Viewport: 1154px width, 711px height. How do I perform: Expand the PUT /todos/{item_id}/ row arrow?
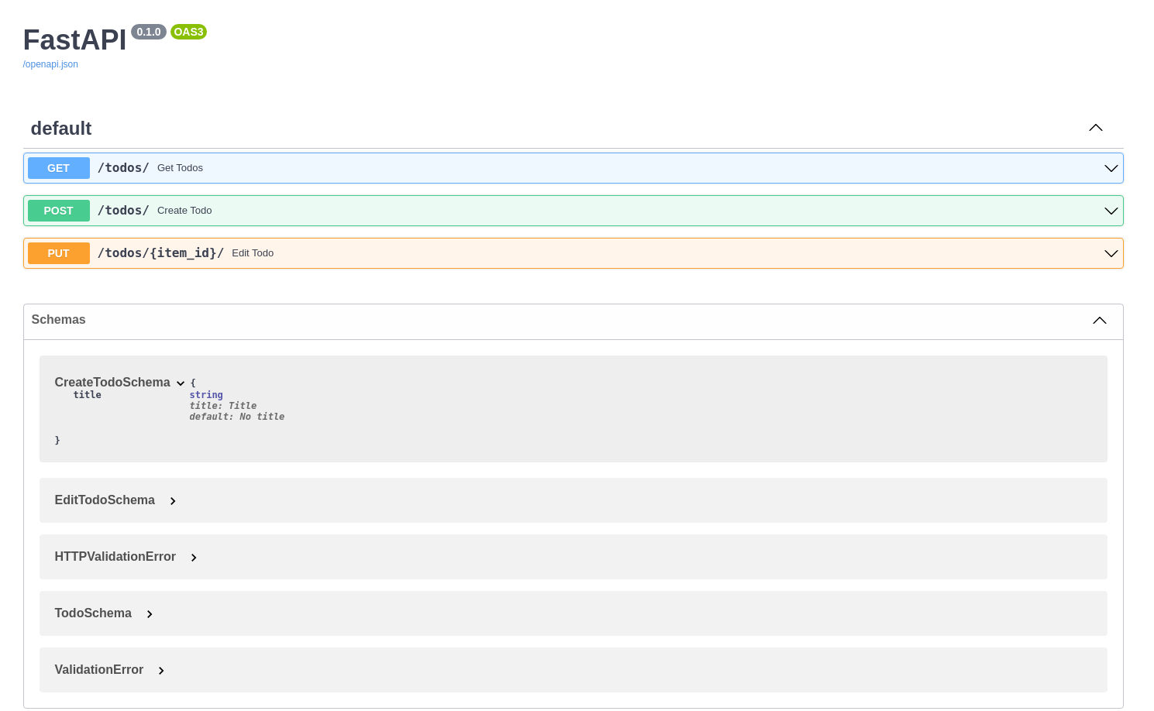1111,253
